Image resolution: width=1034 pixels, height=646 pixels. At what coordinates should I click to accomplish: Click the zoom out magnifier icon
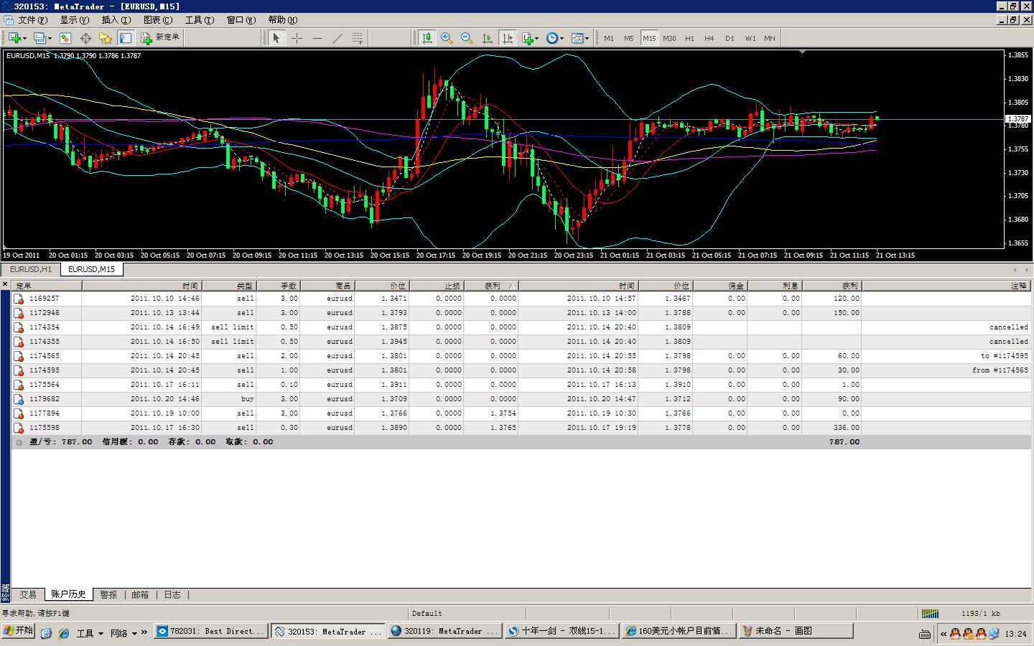467,38
